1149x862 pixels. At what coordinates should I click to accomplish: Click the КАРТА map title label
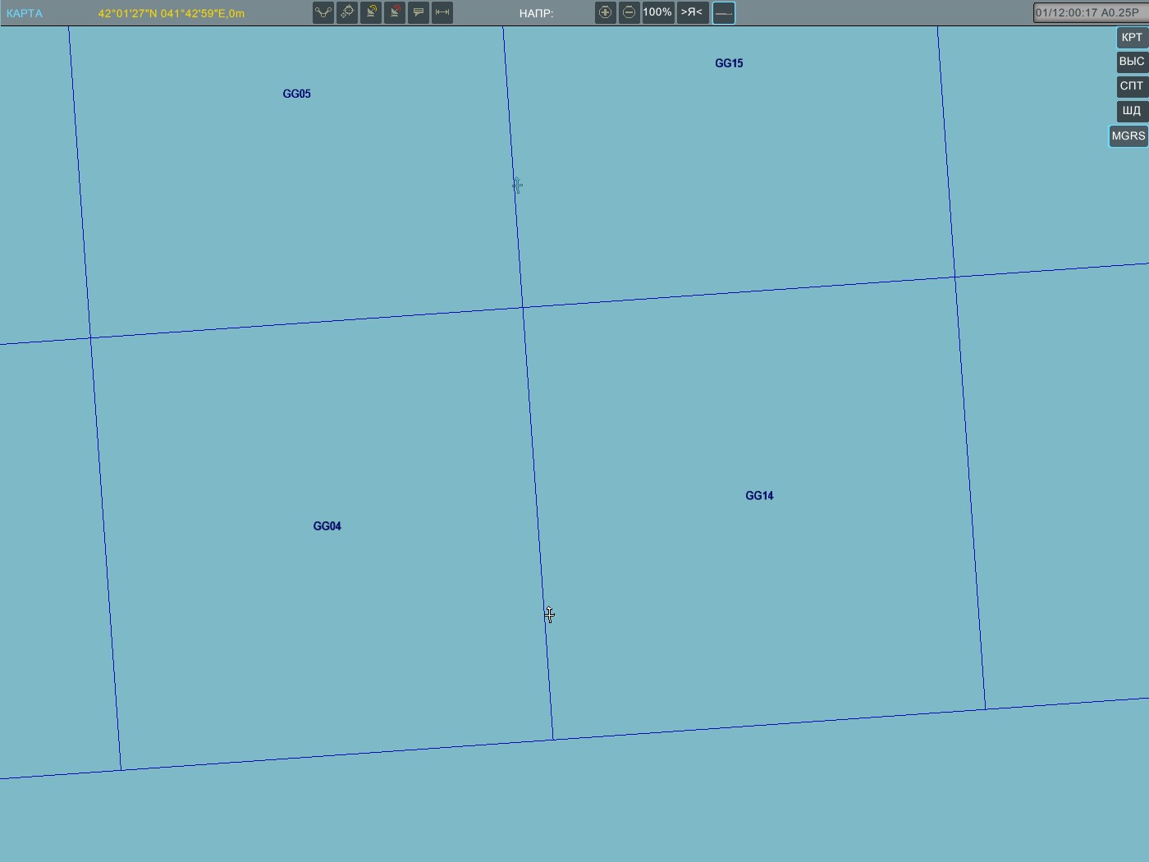(x=25, y=13)
